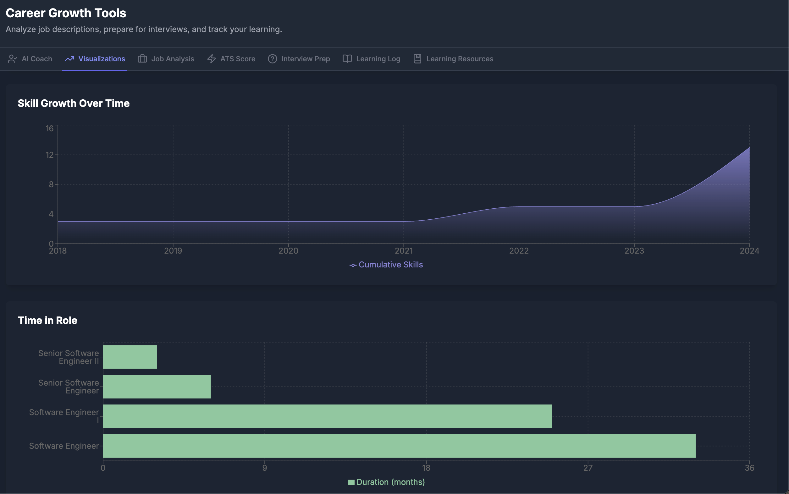Open the Interview Prep tab
The width and height of the screenshot is (789, 494).
[x=305, y=59]
